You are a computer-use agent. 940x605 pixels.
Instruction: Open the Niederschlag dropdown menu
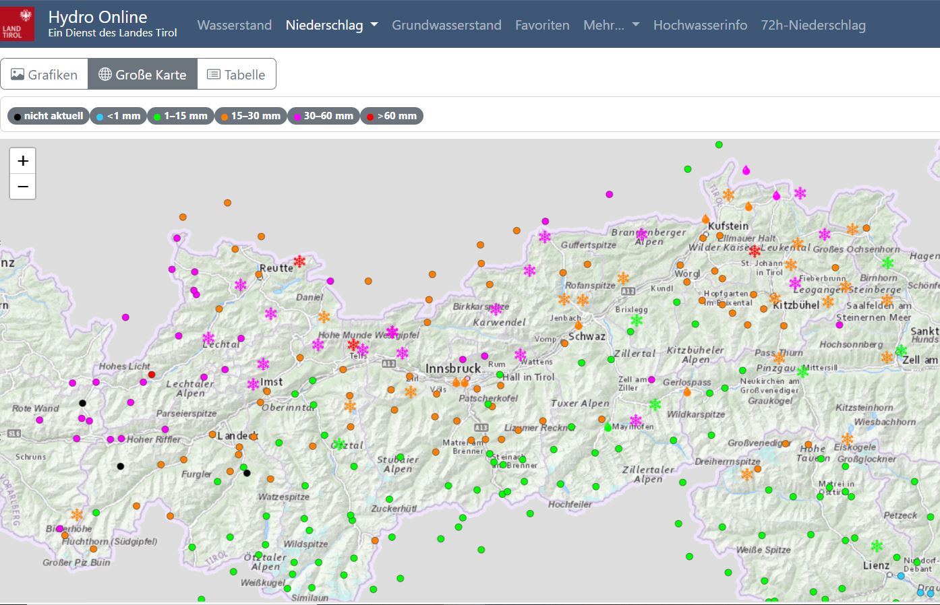pos(331,25)
